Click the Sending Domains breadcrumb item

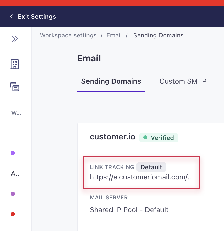tap(158, 35)
